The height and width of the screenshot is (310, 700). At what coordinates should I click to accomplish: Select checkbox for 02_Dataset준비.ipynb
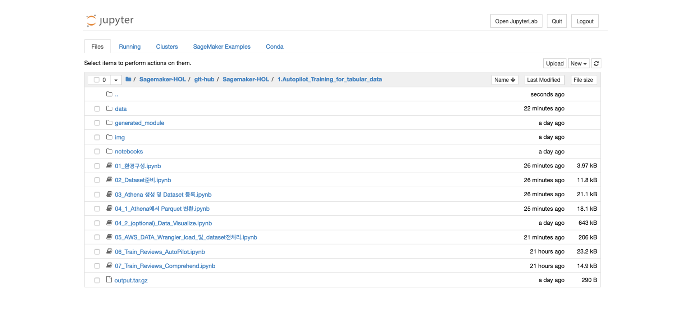[97, 180]
